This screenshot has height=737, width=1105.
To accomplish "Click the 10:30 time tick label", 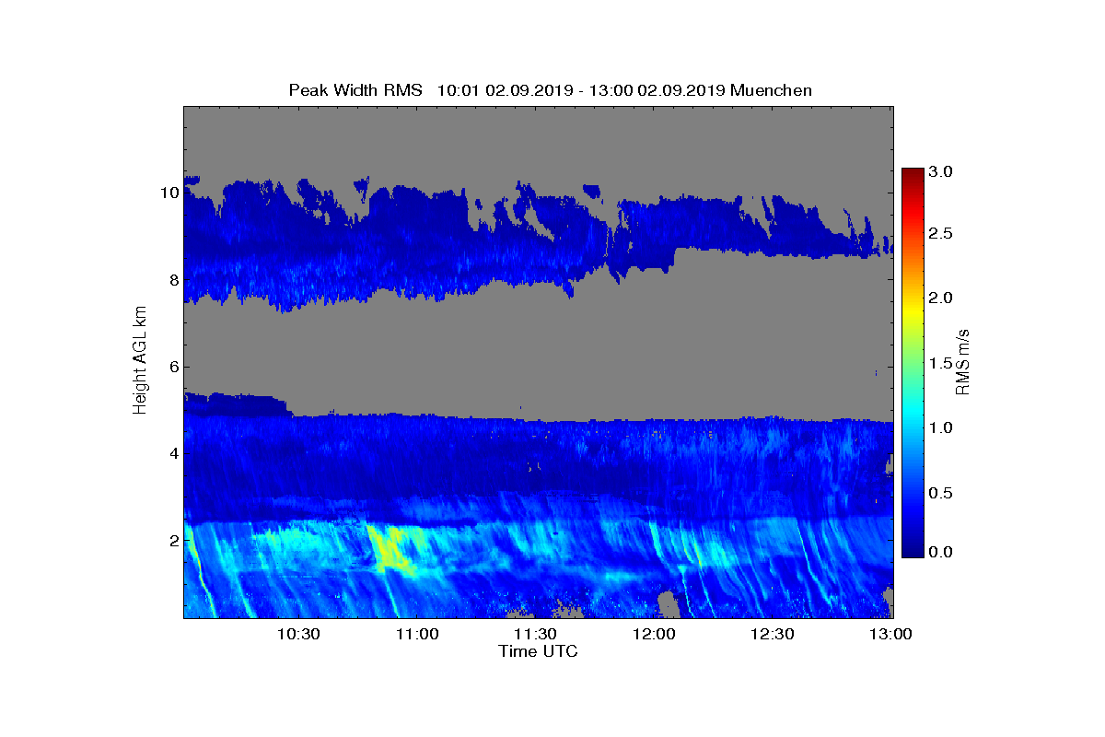I will click(x=297, y=634).
